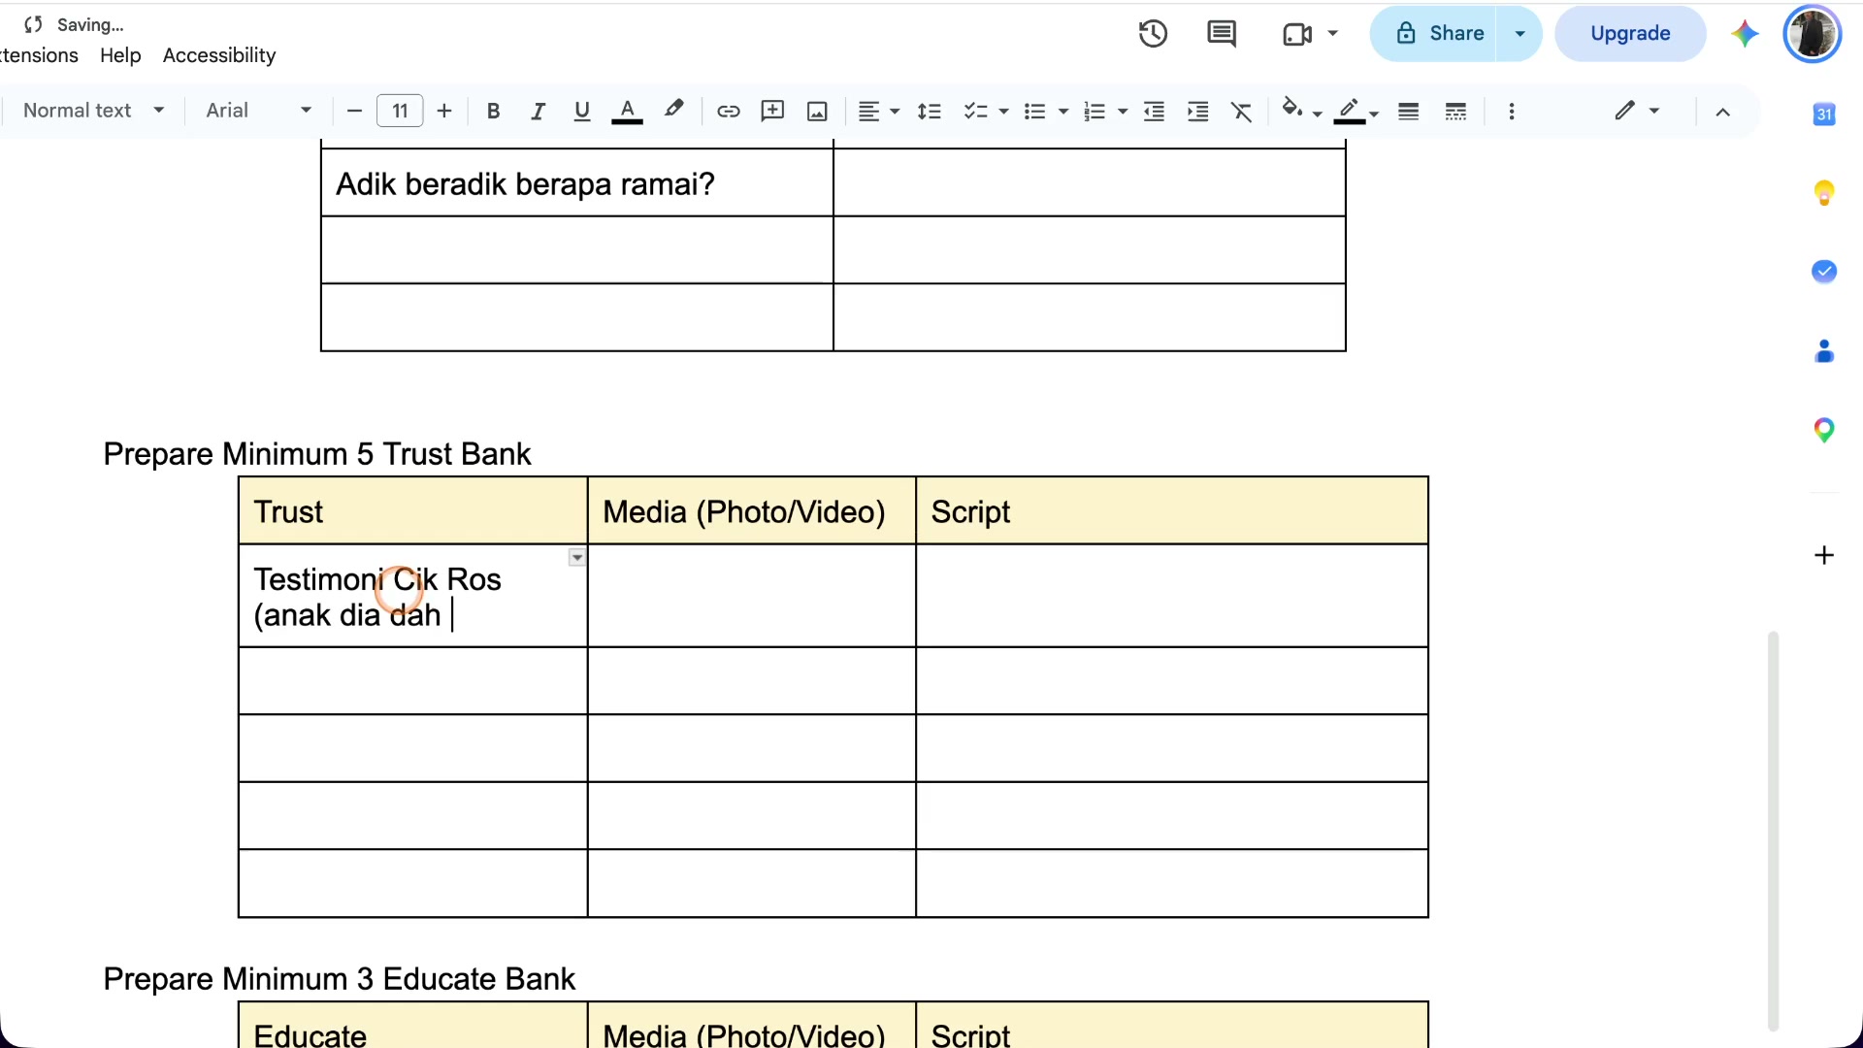Open the Arial font dropdown

click(258, 111)
